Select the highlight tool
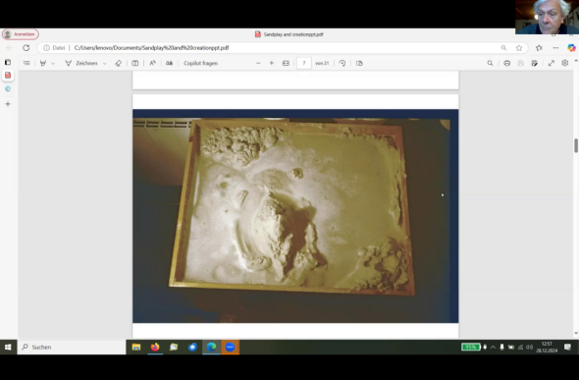The height and width of the screenshot is (380, 579). 43,63
